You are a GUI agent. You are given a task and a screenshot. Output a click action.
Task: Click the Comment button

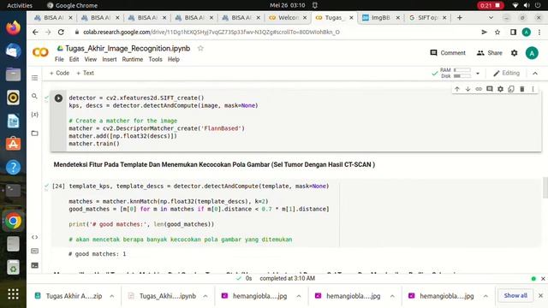[x=448, y=53]
